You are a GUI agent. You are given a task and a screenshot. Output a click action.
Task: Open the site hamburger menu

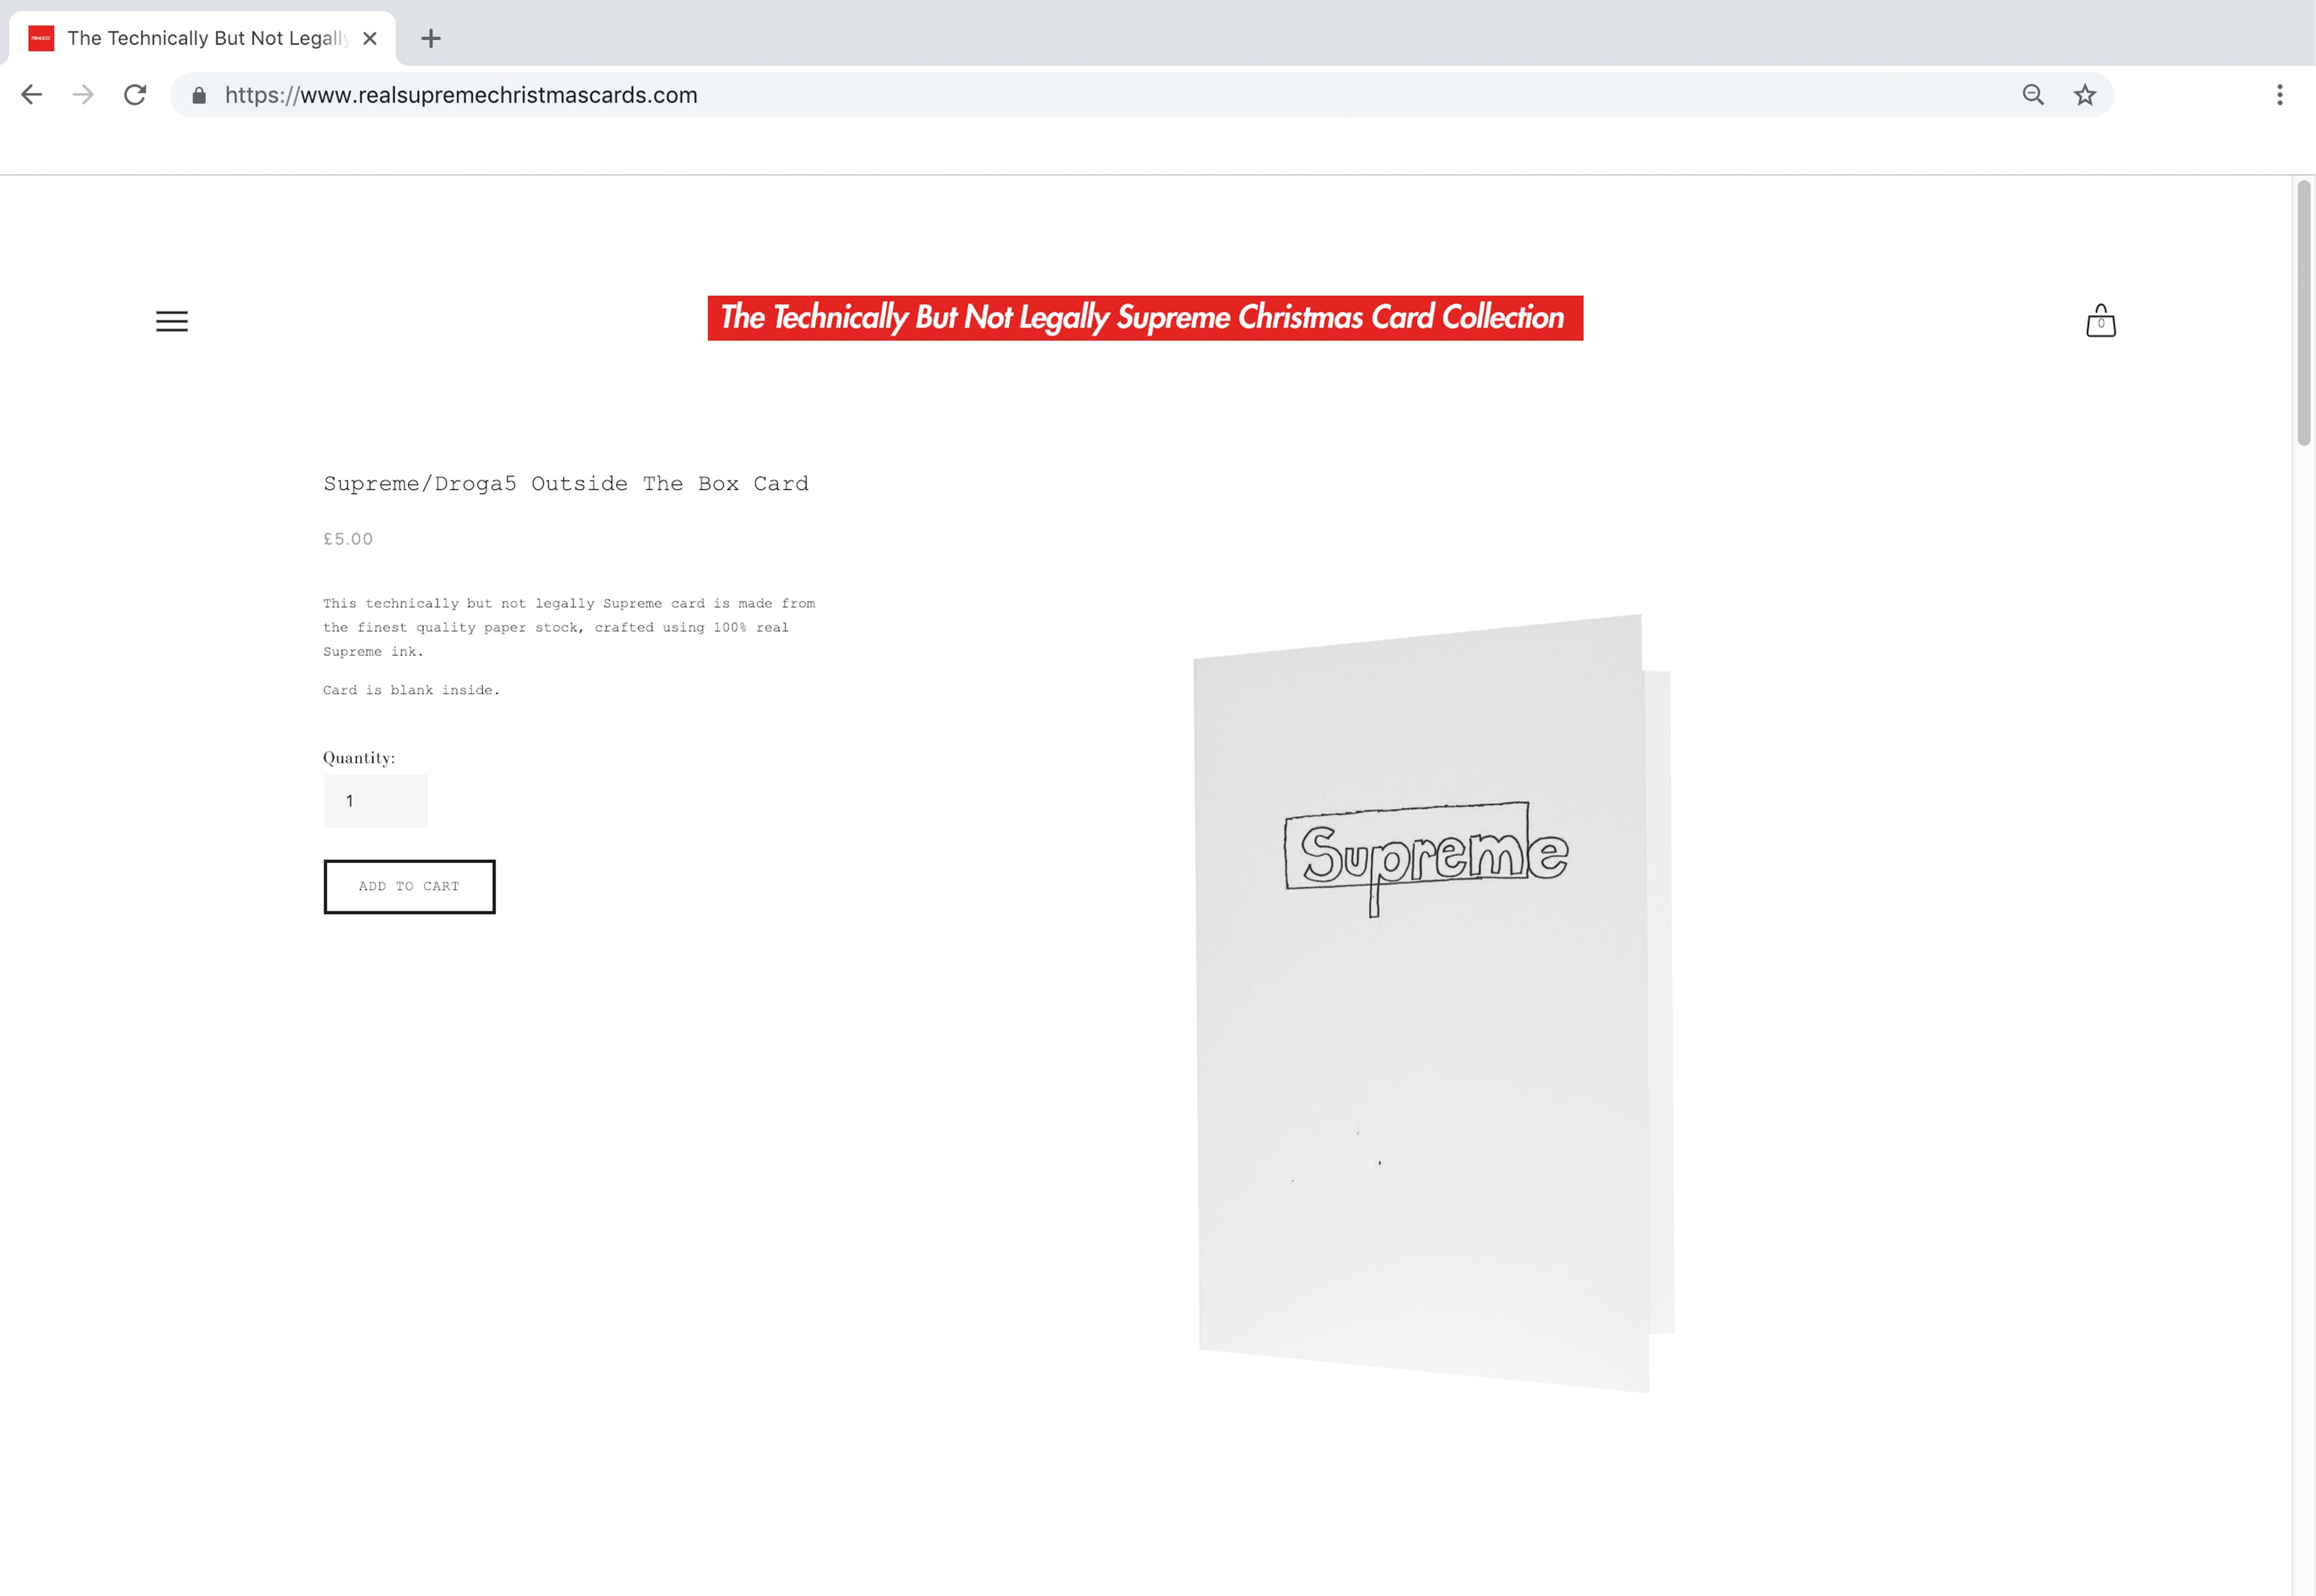172,321
